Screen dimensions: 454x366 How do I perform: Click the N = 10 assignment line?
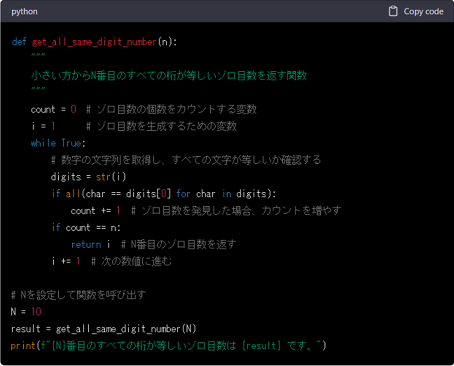pyautogui.click(x=26, y=311)
